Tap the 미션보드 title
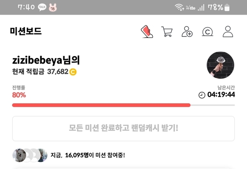Screen dimensions: 247x169 26,31
